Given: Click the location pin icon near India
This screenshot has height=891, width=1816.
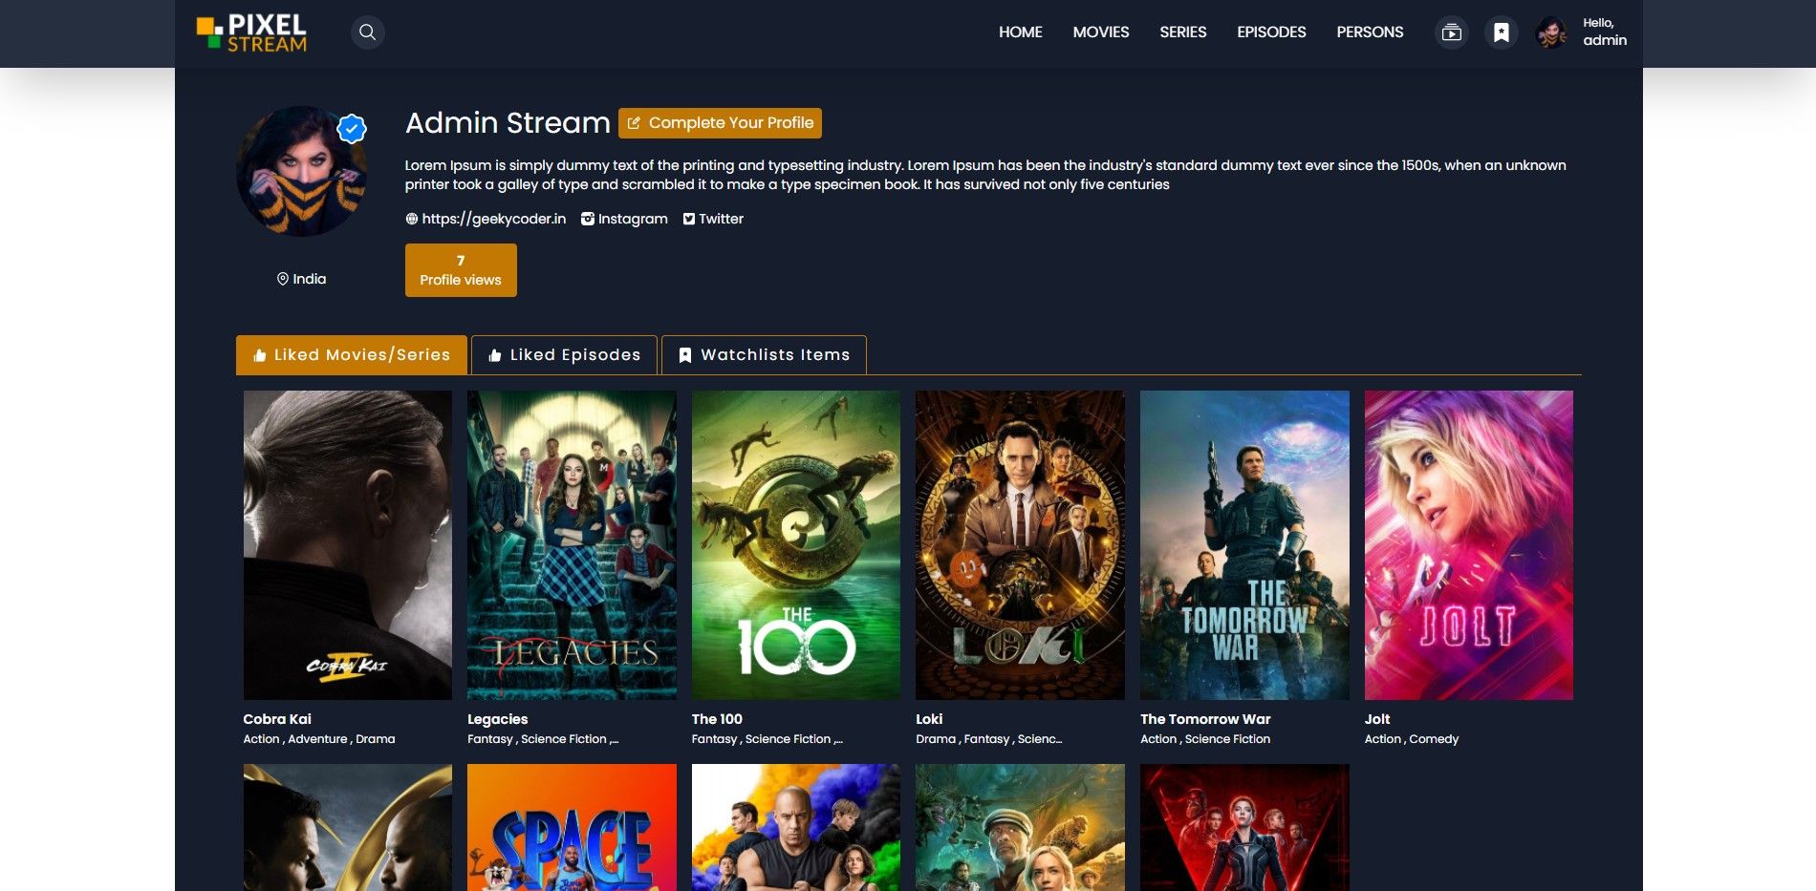Looking at the screenshot, I should 283,279.
